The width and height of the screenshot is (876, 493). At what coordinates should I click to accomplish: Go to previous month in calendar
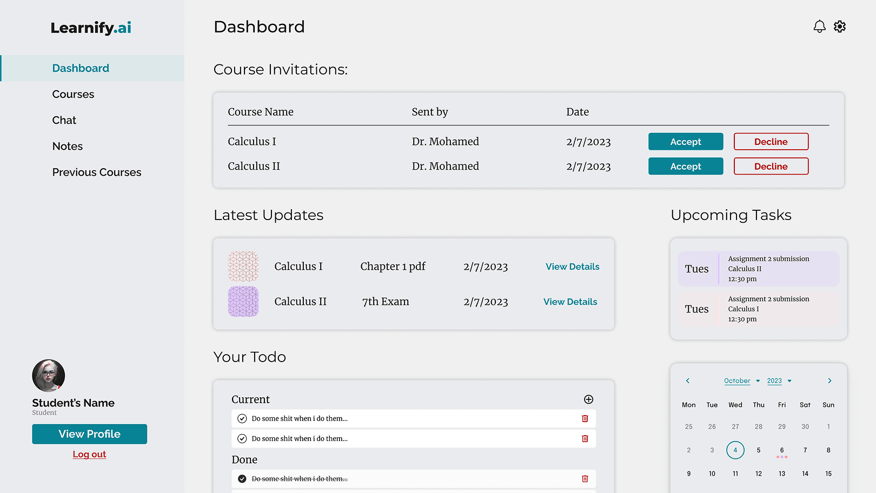coord(688,381)
